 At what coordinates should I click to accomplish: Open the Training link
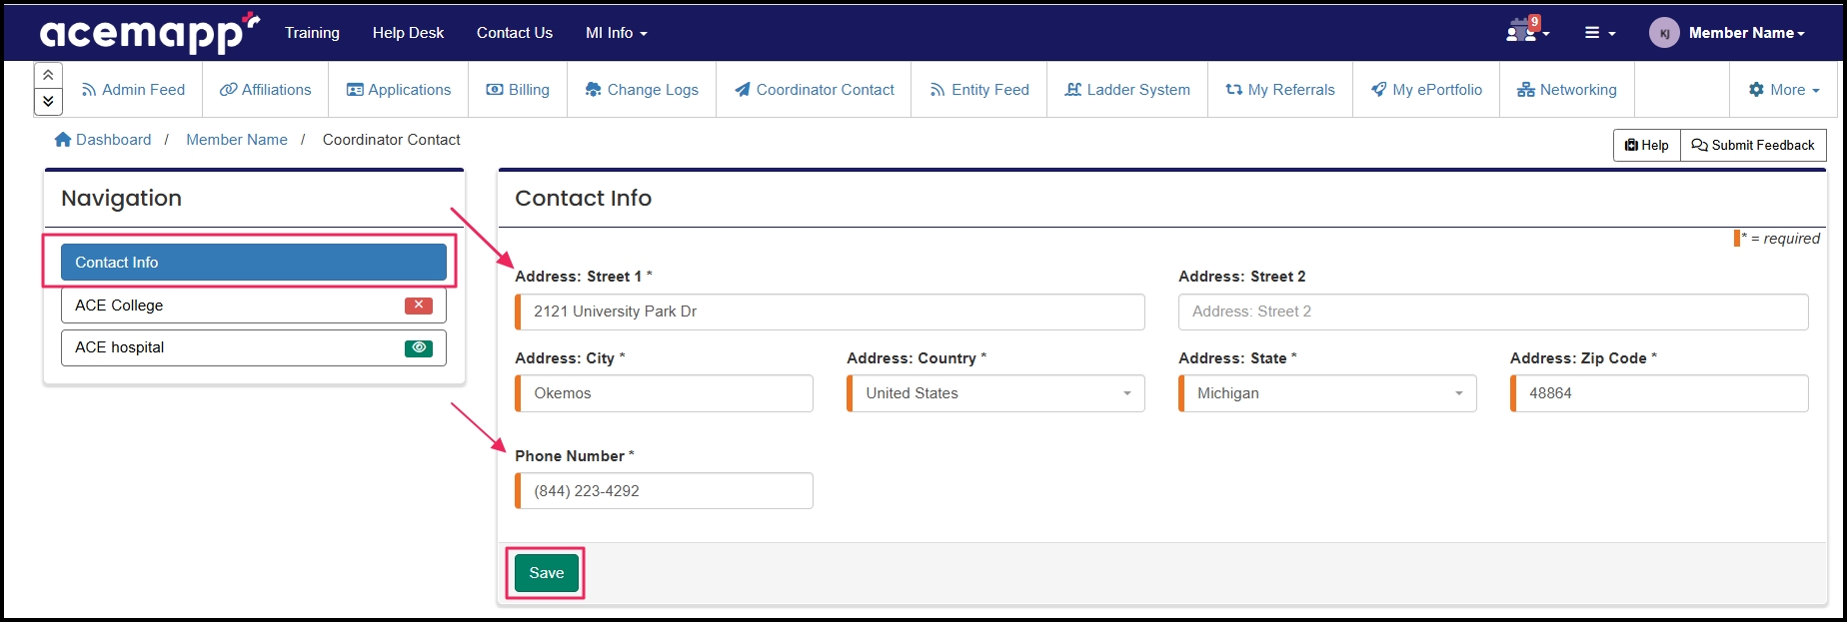(x=312, y=33)
